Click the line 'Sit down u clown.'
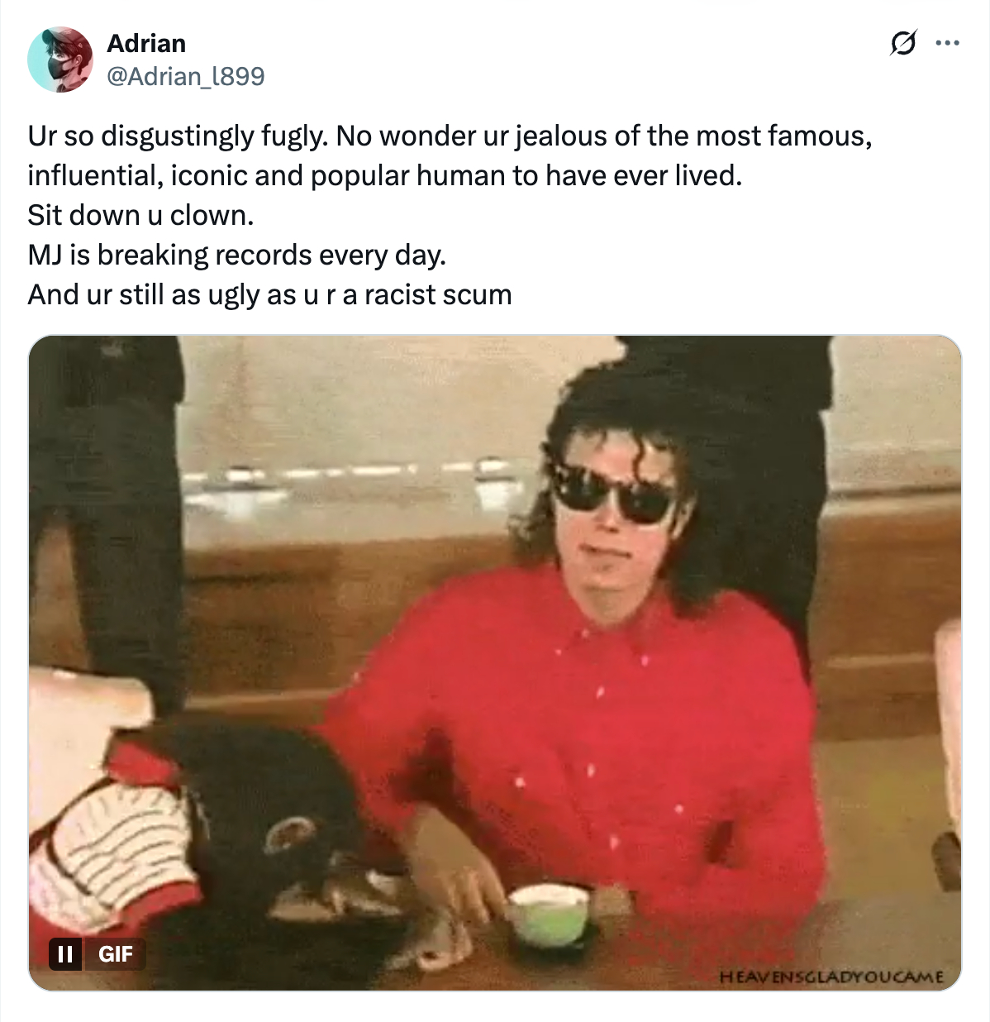990x1022 pixels. 140,215
